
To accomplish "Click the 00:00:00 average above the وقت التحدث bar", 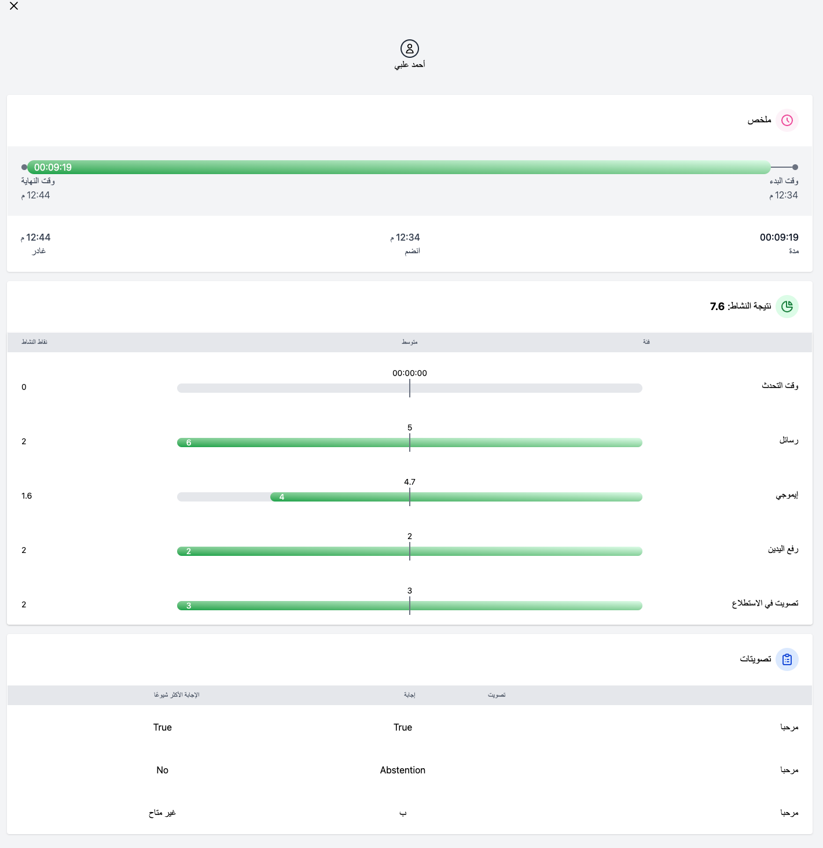I will click(410, 373).
